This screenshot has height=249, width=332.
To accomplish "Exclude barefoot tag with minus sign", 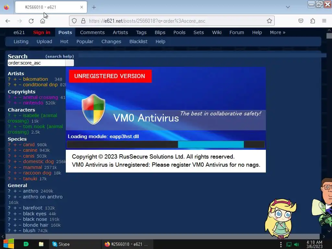I will pos(20,208).
